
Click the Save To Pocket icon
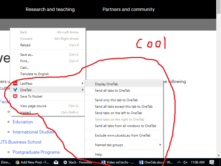[x=15, y=96]
